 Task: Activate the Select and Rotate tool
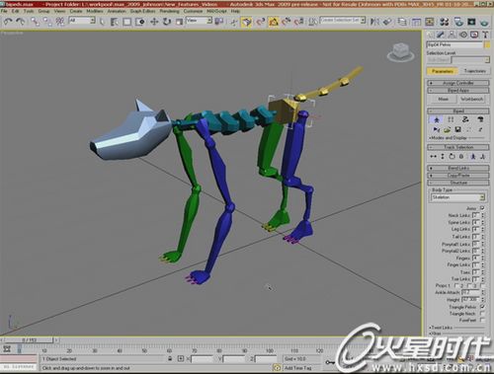[167, 22]
